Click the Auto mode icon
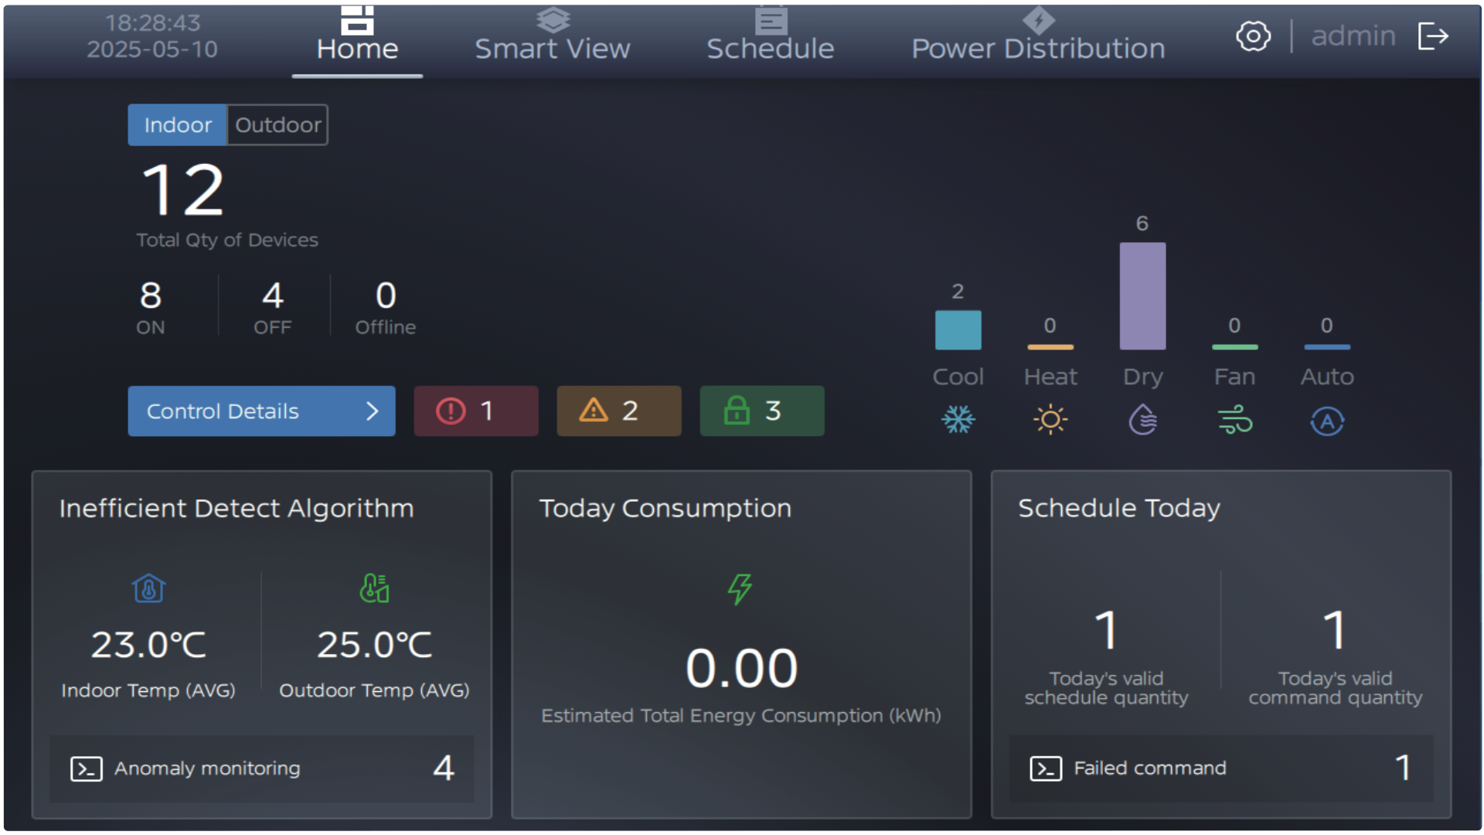The image size is (1484, 835). click(x=1327, y=421)
